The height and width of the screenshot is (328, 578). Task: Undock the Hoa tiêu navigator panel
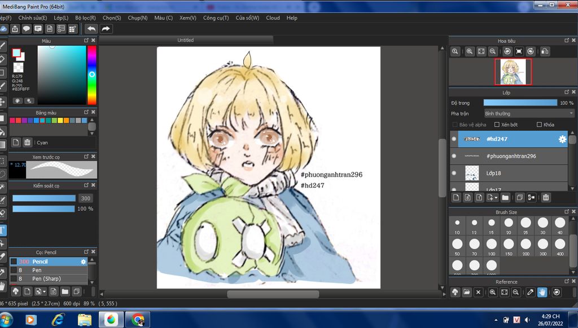click(x=567, y=40)
